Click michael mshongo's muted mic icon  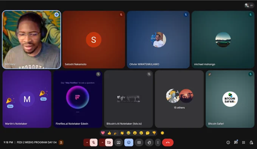(x=251, y=15)
